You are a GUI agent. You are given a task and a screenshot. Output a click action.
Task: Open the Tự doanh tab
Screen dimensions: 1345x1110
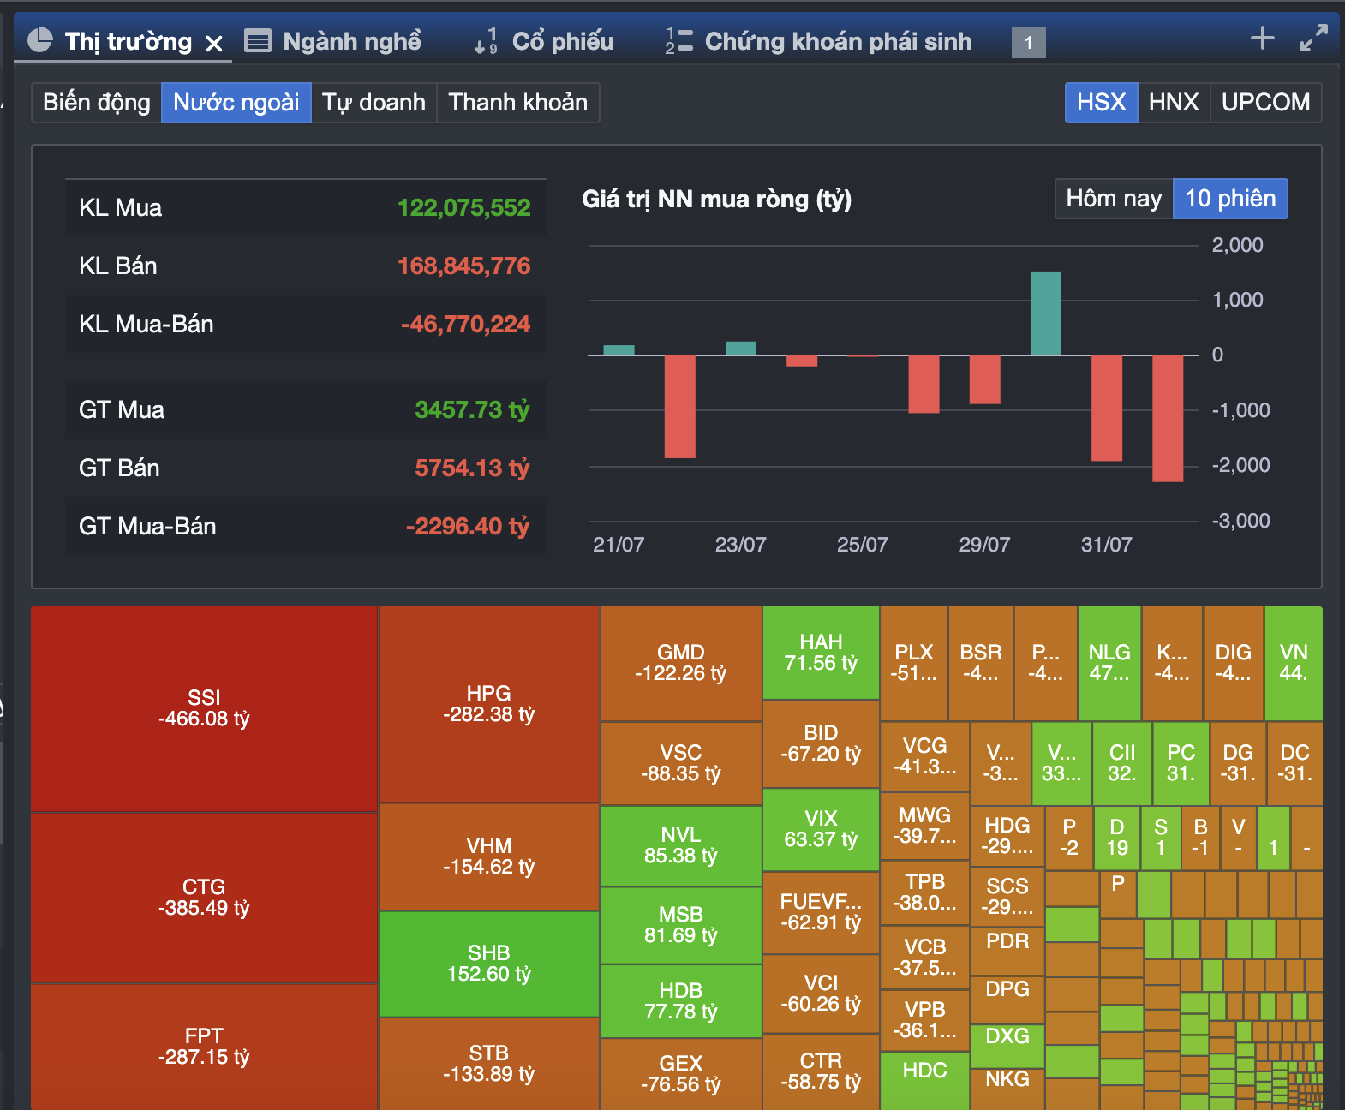point(374,103)
